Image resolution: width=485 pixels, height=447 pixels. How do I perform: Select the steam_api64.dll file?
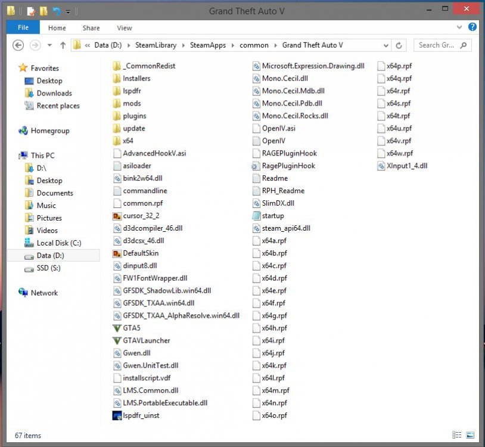pos(286,228)
